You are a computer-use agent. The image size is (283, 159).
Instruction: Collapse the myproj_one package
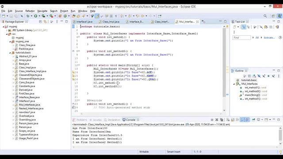[x=10, y=42]
